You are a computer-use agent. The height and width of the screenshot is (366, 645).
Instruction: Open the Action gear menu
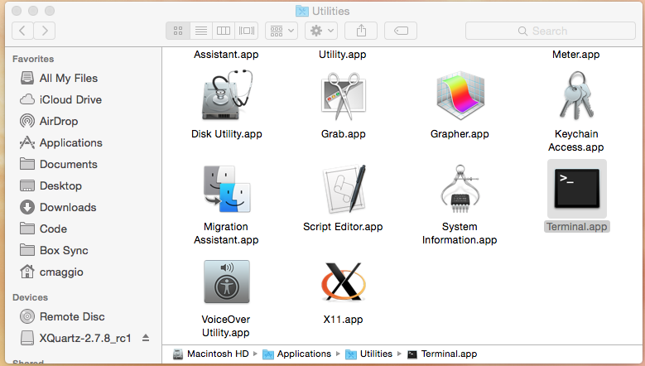point(321,31)
